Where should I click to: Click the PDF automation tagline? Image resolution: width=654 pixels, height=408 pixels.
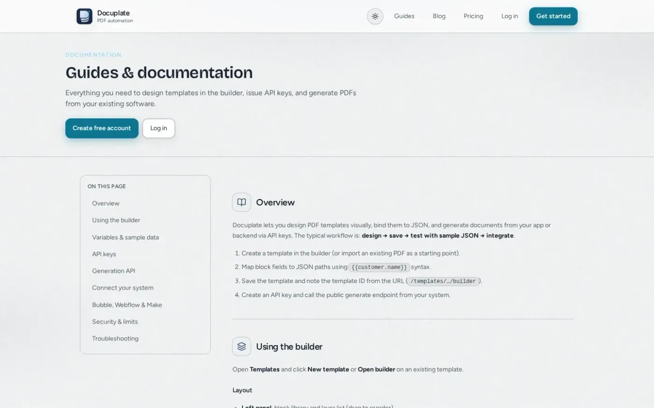115,21
